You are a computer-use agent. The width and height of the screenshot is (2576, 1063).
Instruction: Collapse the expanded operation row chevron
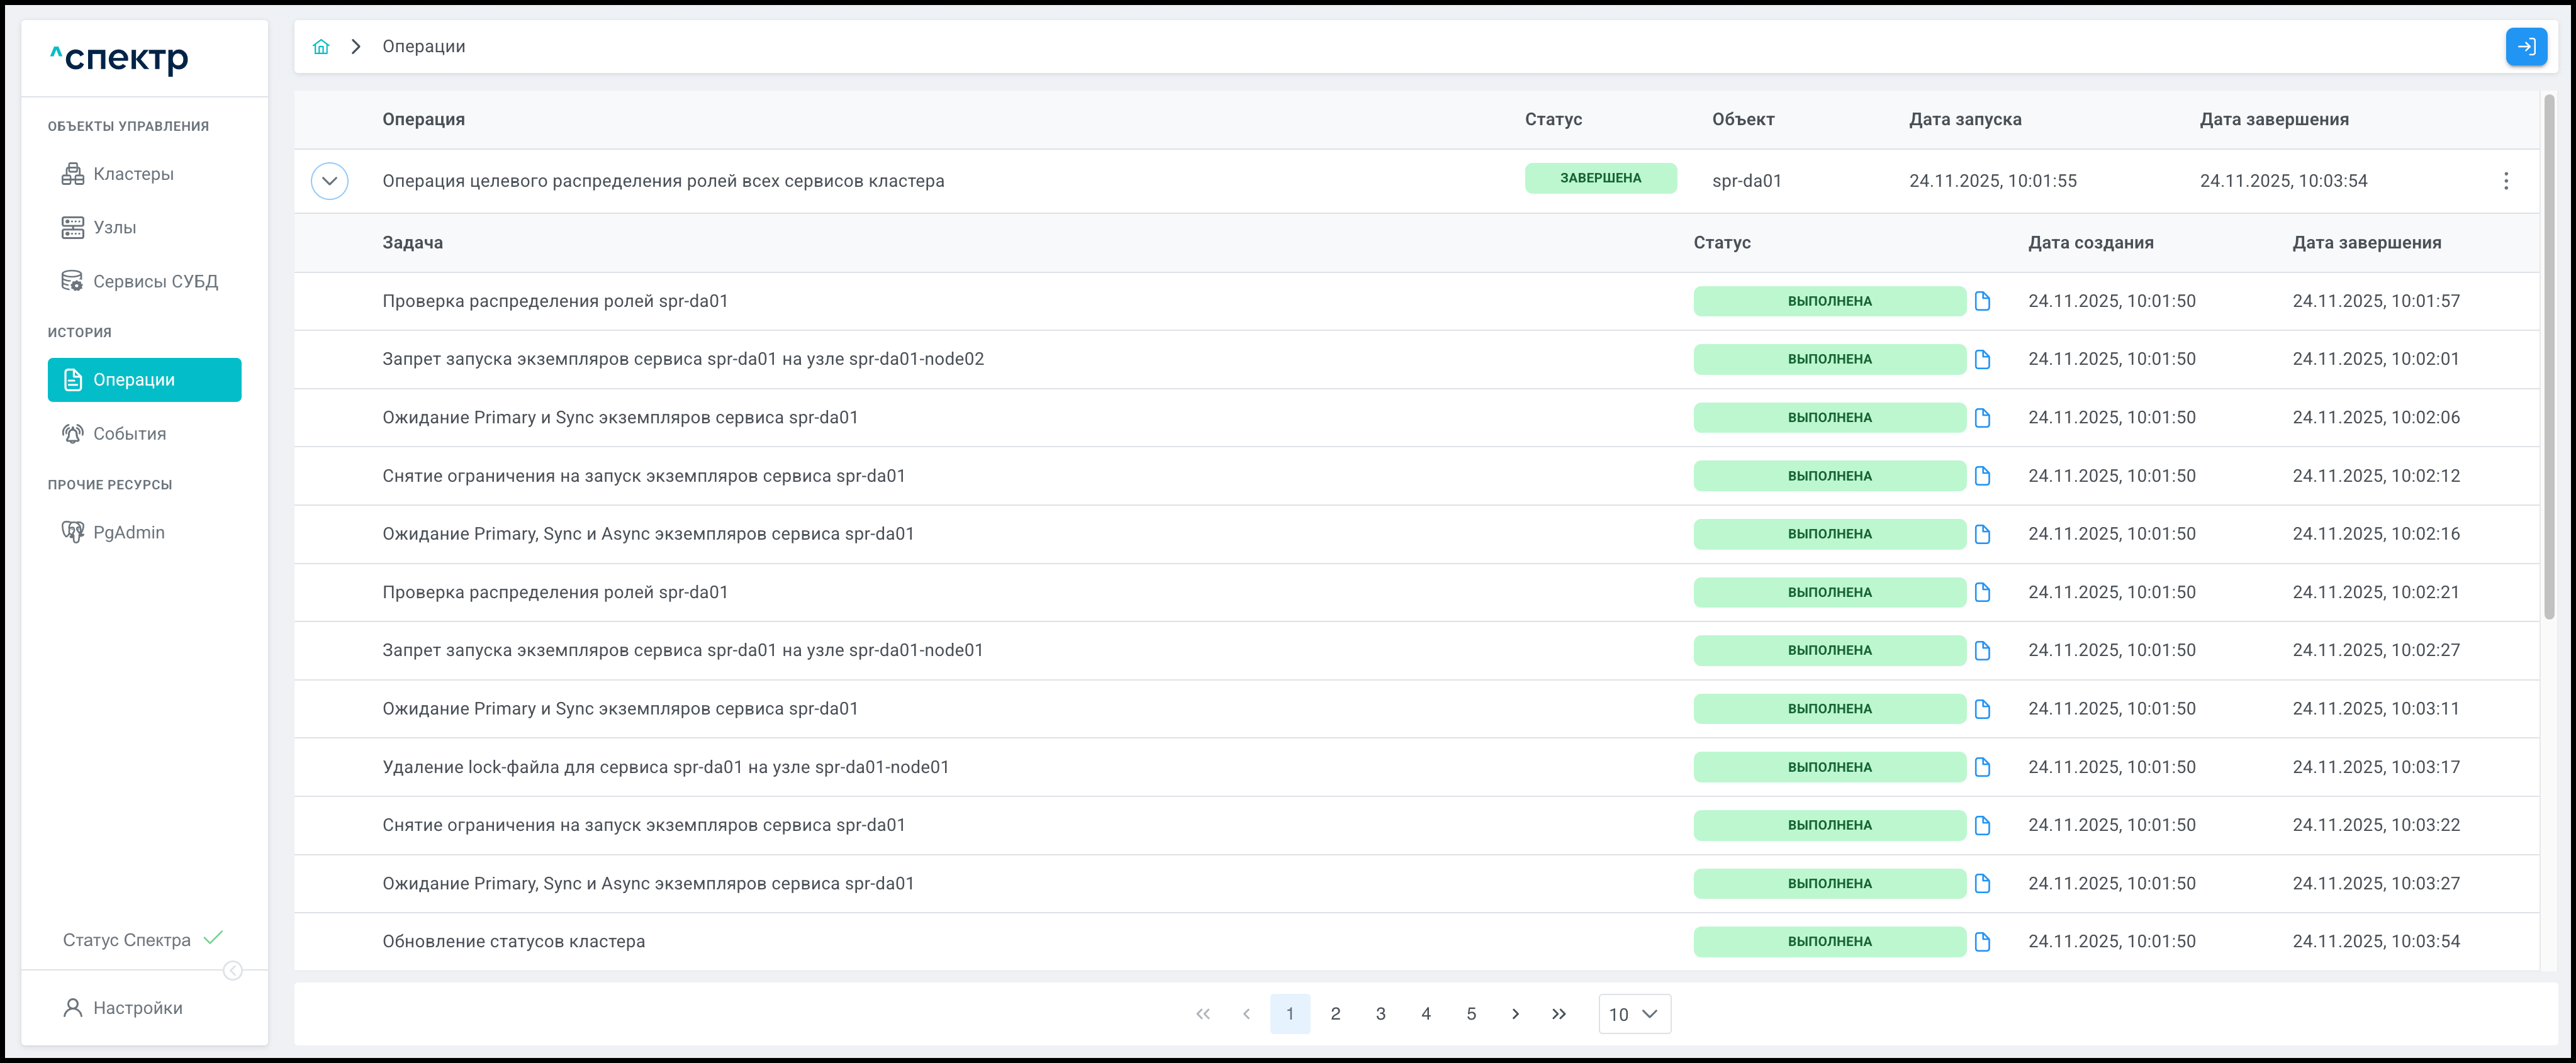pyautogui.click(x=329, y=181)
